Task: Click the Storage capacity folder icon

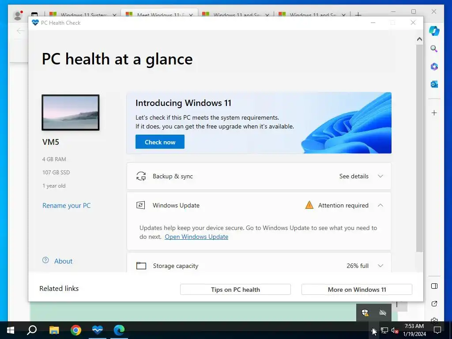Action: click(x=141, y=265)
